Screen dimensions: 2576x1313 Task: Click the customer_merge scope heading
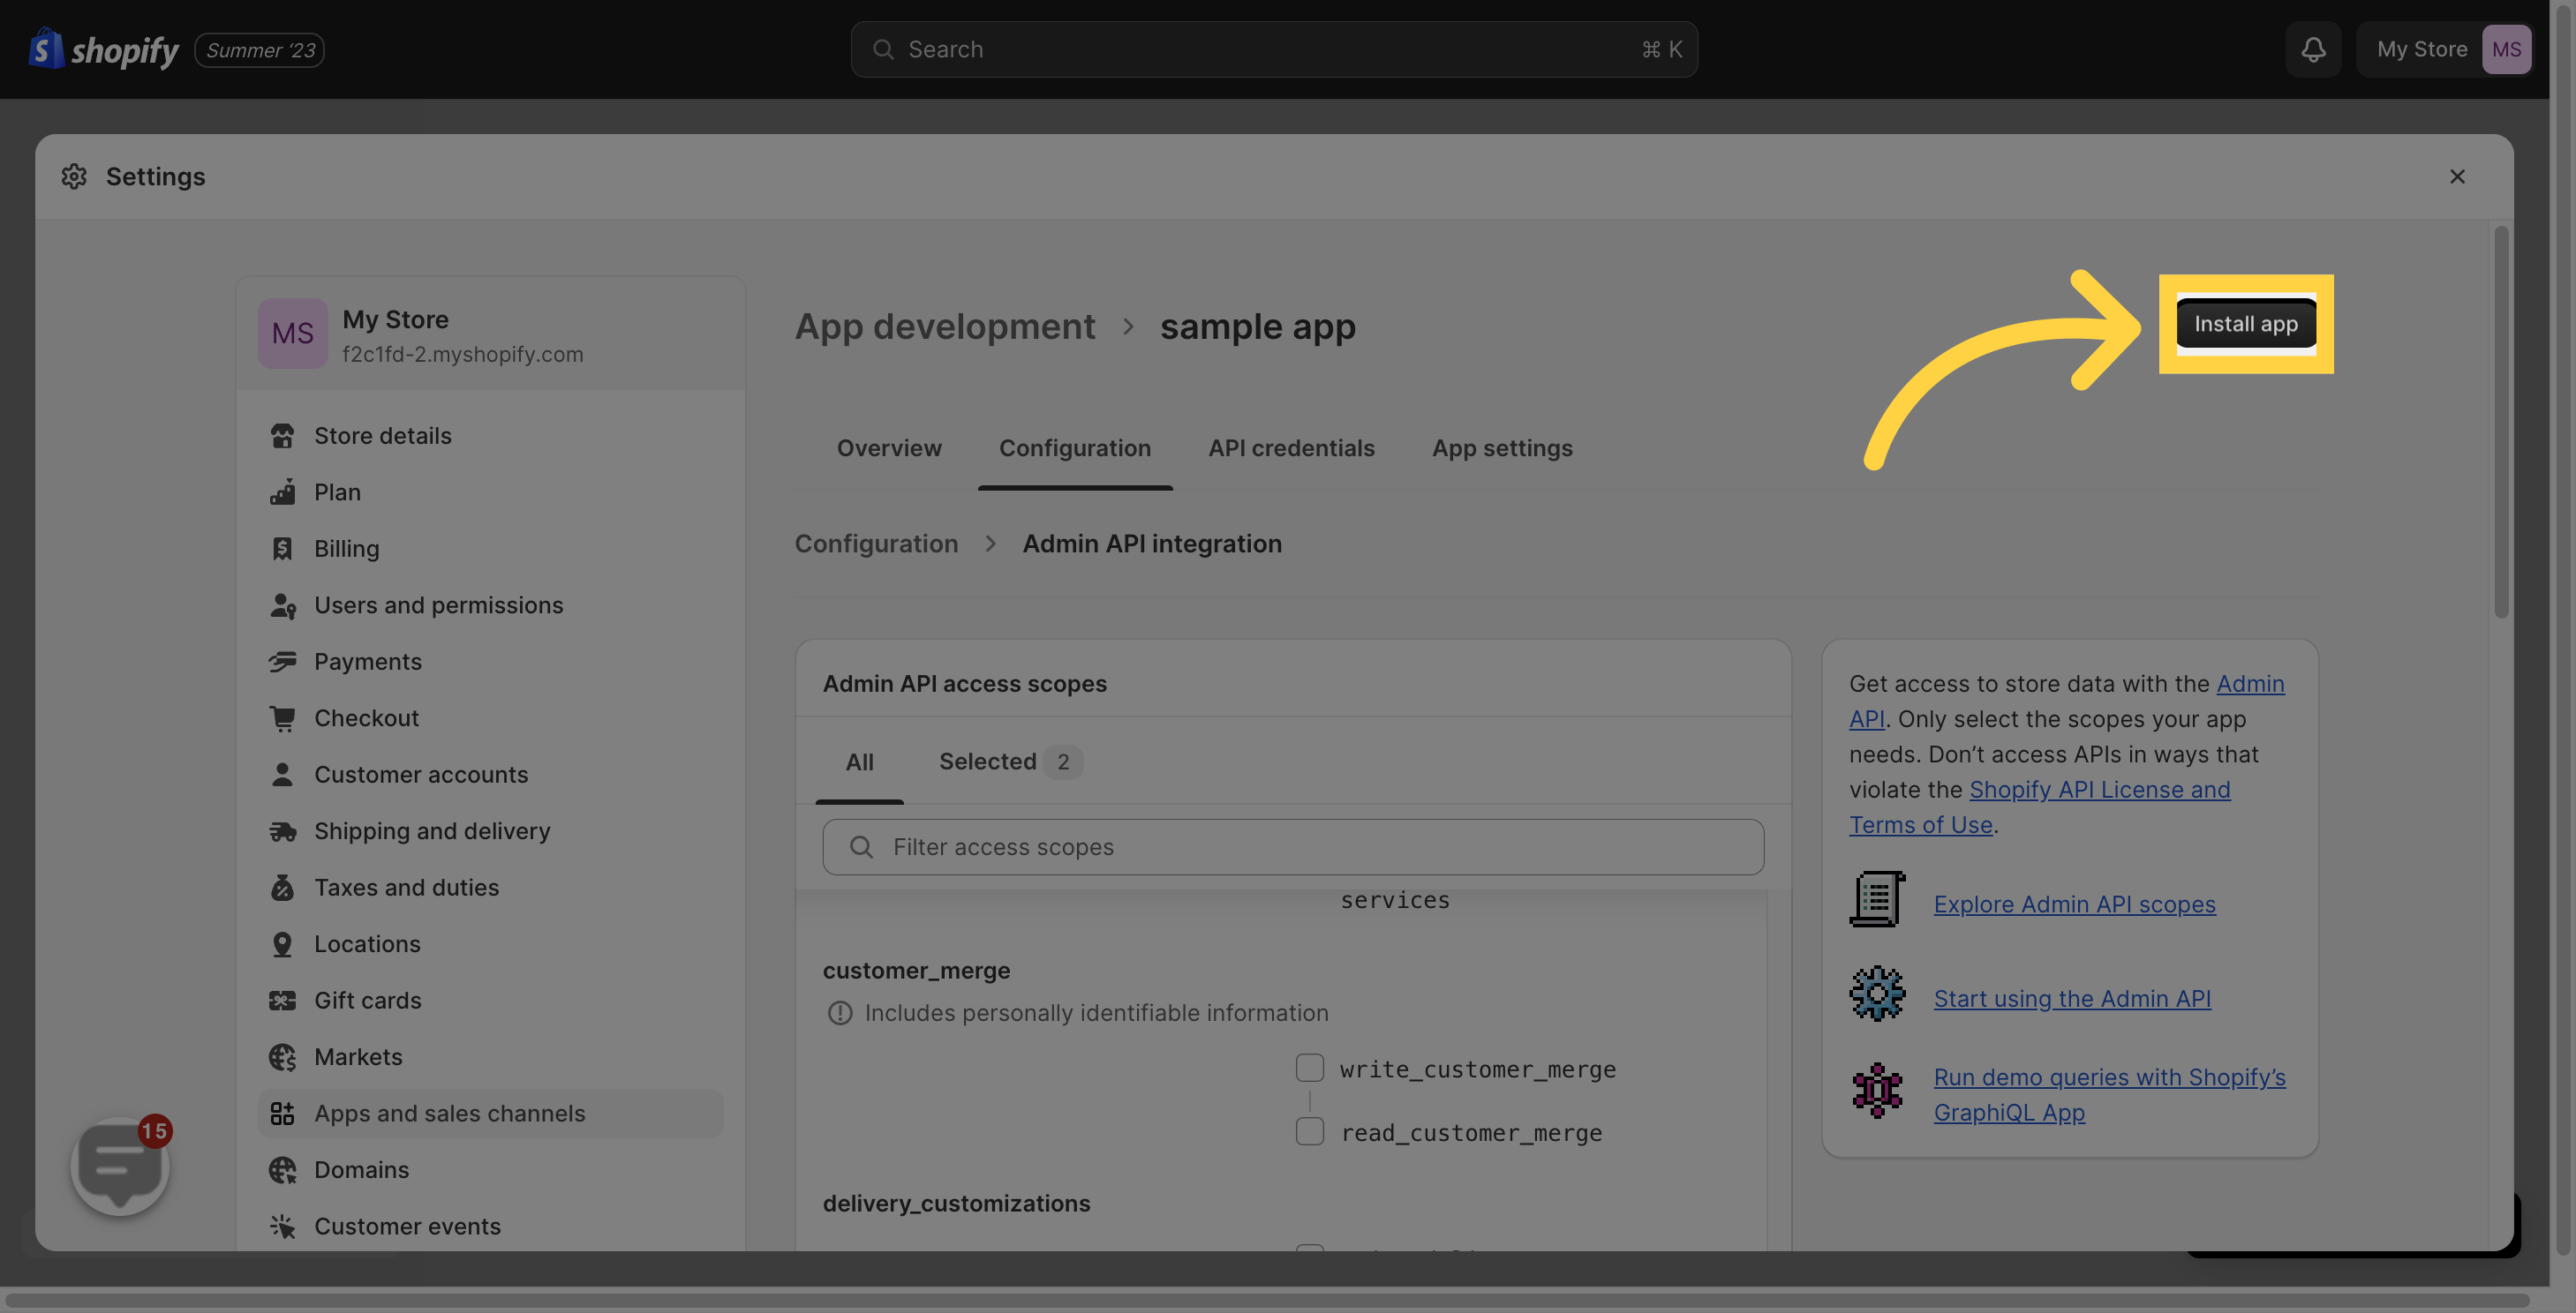pos(916,972)
